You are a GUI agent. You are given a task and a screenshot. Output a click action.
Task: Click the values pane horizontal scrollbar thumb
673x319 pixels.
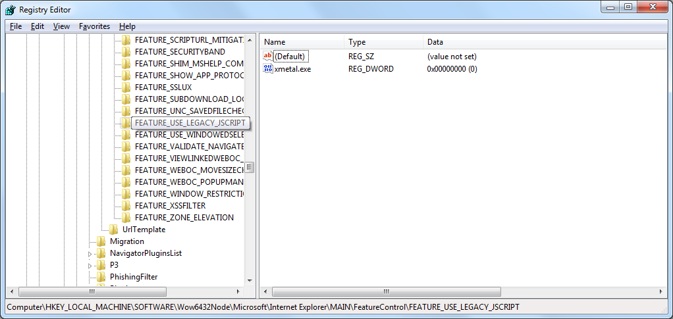[x=387, y=291]
